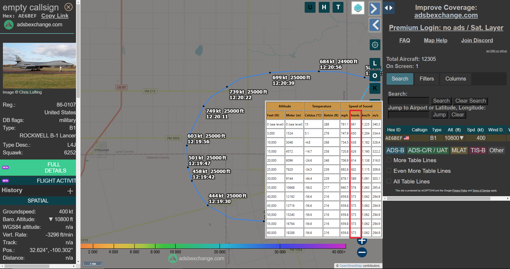Open the map layer selector icon
Screen dimensions: 510x269
tap(358, 8)
